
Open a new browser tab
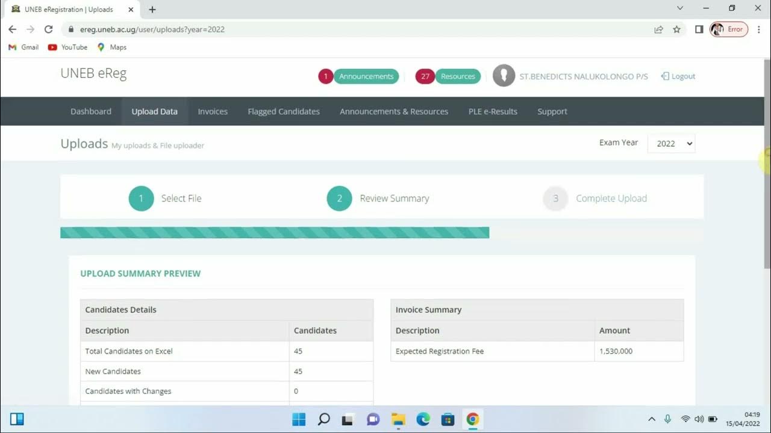coord(152,9)
